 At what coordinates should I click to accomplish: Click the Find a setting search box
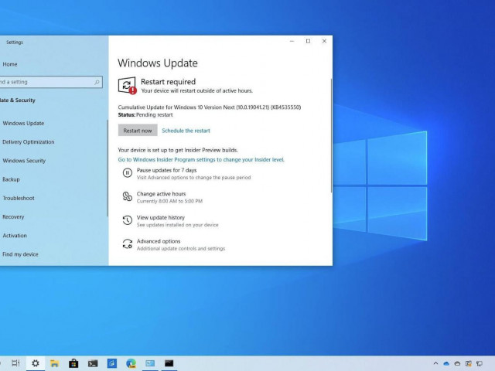click(50, 82)
